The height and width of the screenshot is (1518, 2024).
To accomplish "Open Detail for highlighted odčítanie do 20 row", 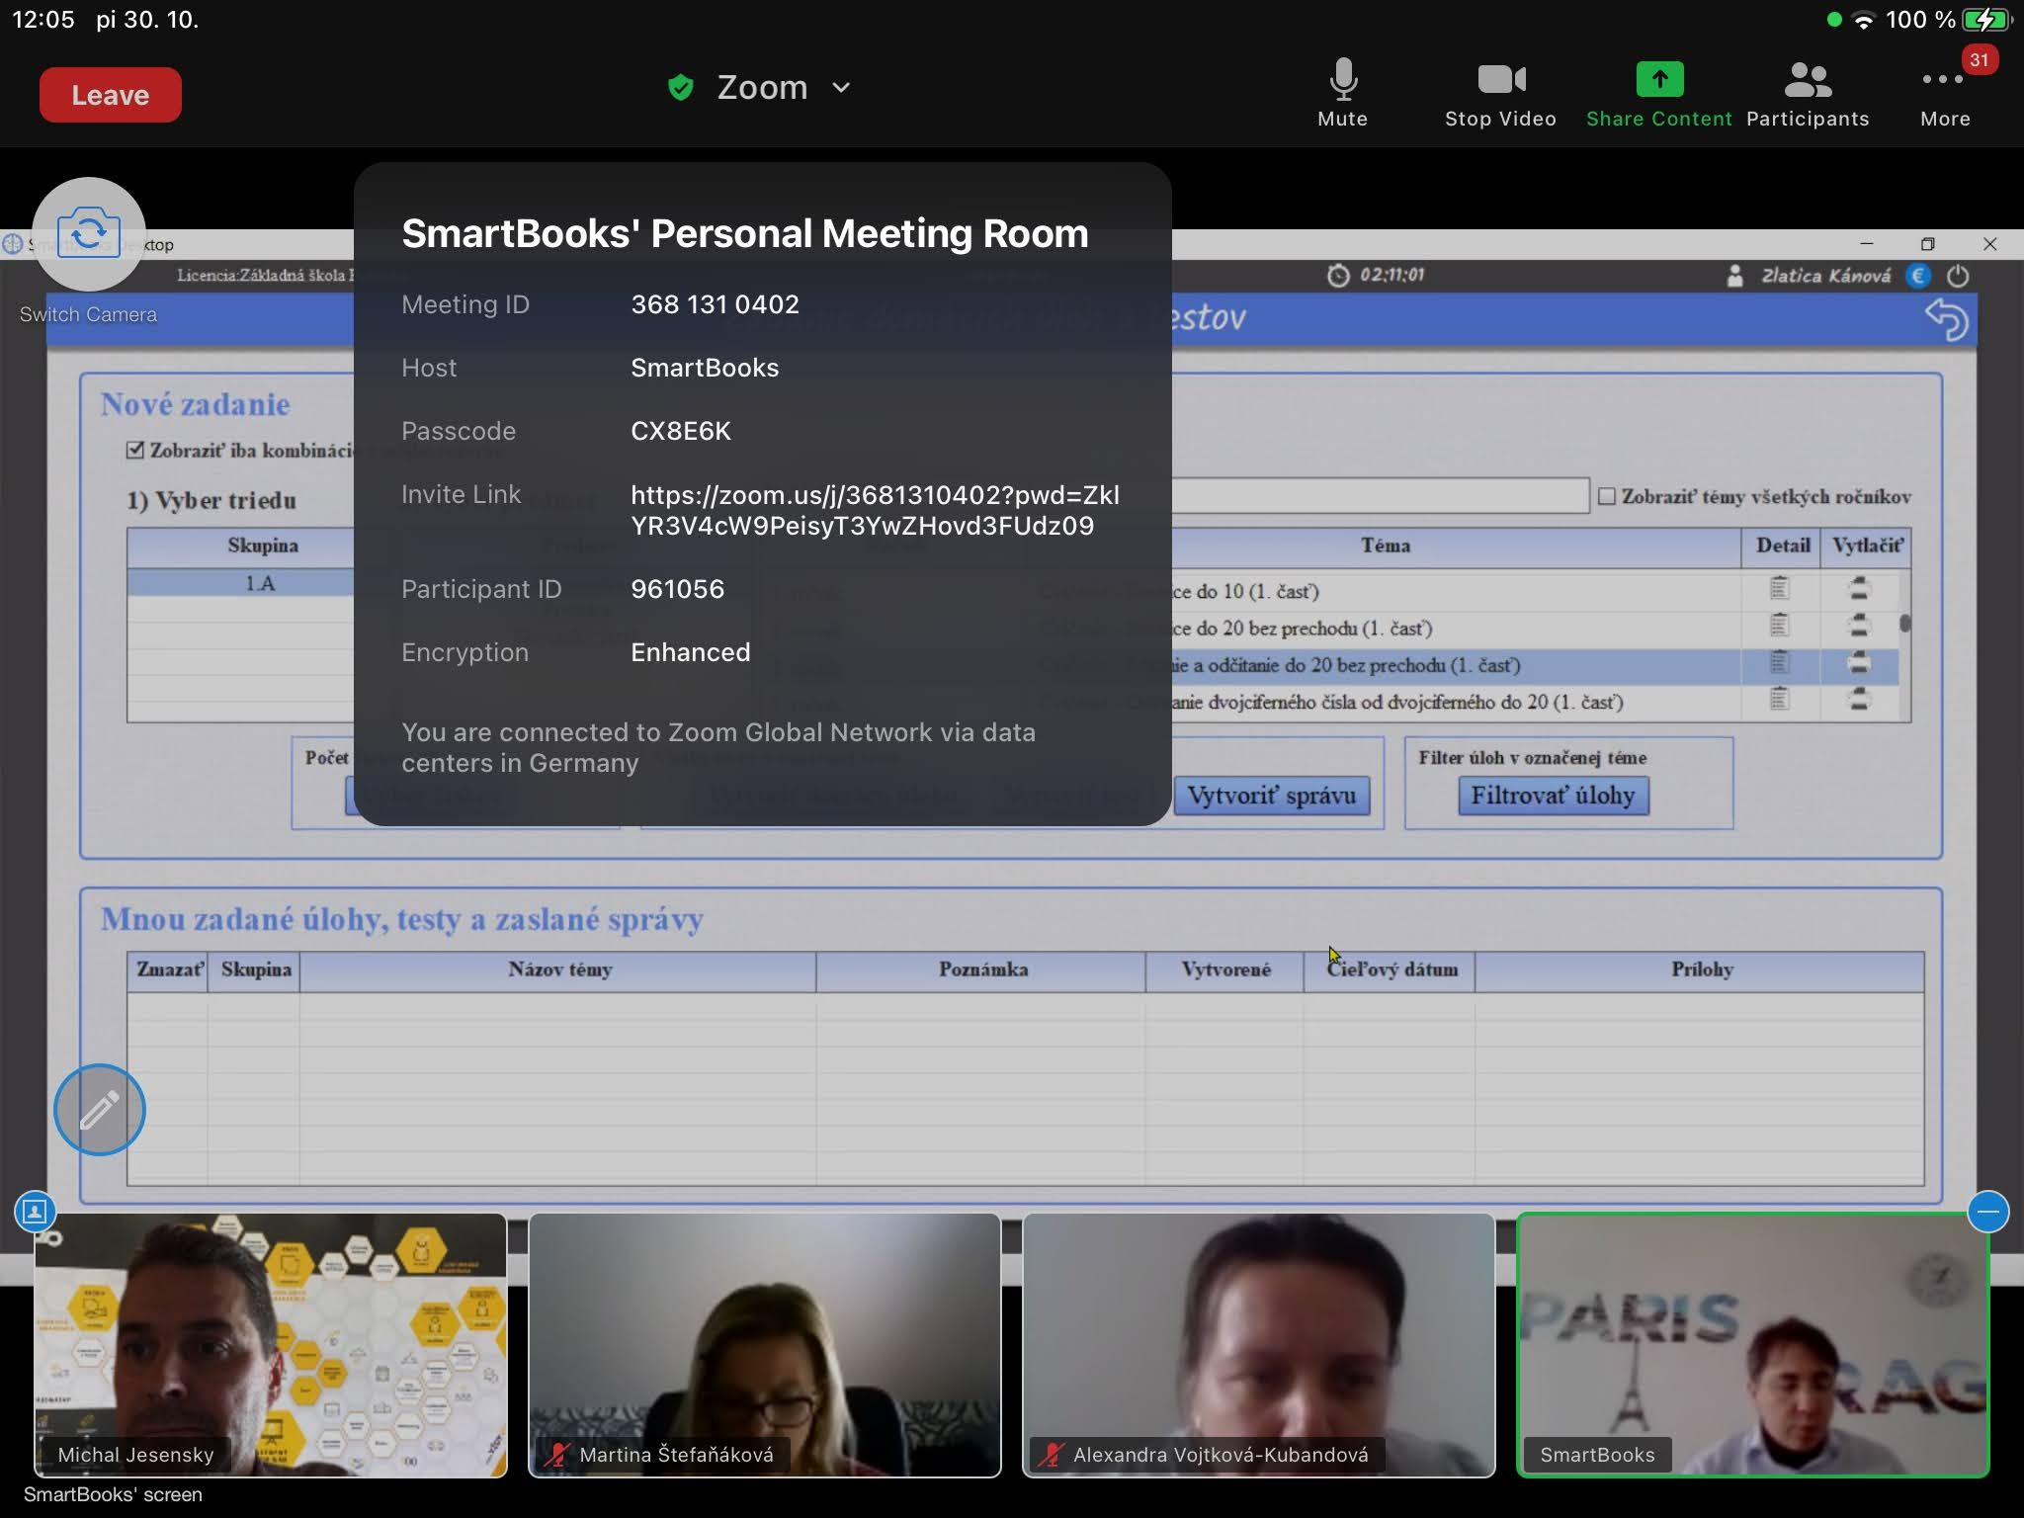I will (x=1779, y=663).
